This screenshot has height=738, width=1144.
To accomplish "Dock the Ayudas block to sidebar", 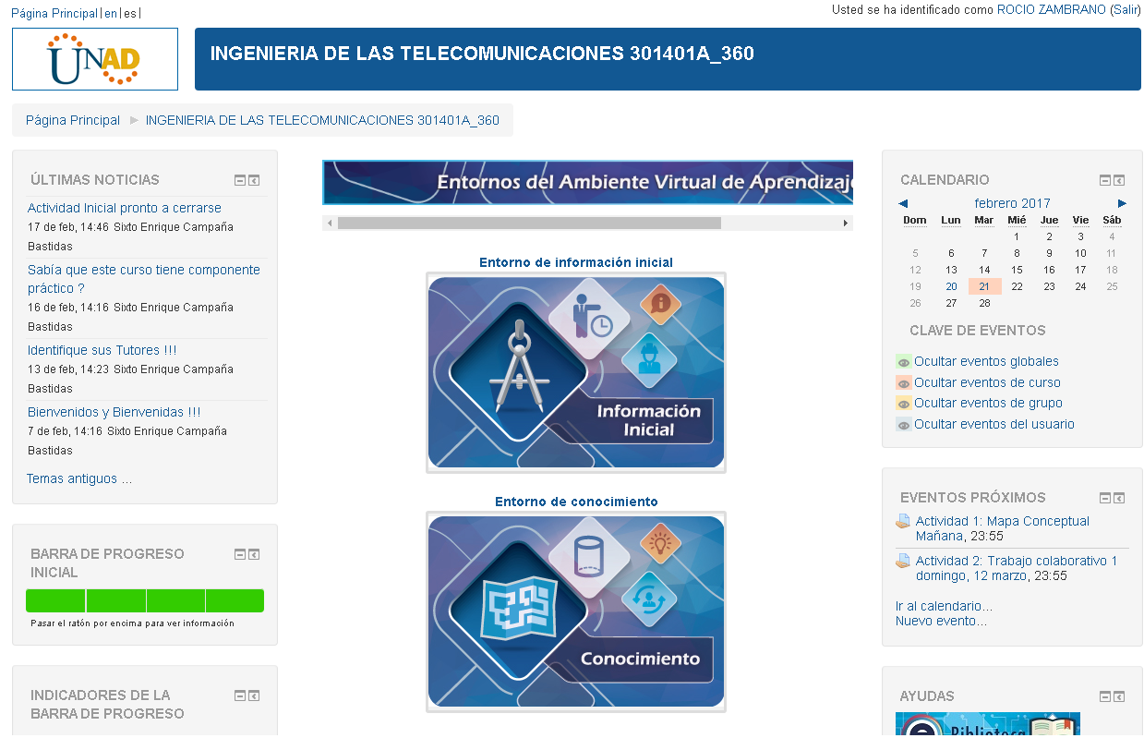I will click(x=1119, y=696).
